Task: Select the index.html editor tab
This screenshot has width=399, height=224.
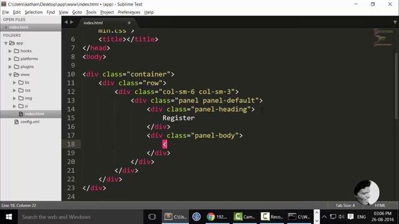Action: click(107, 23)
